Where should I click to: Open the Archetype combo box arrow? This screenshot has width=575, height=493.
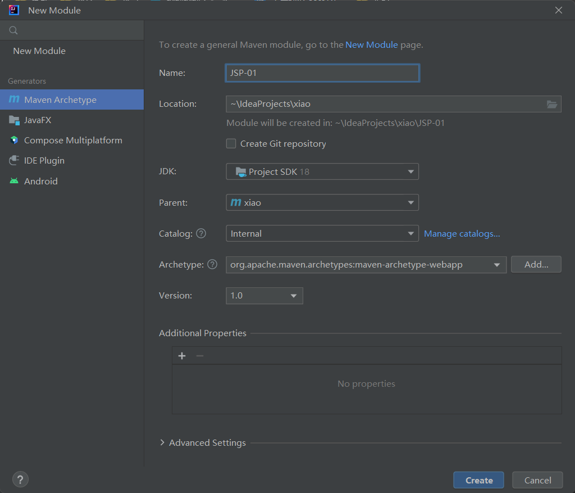pyautogui.click(x=497, y=265)
